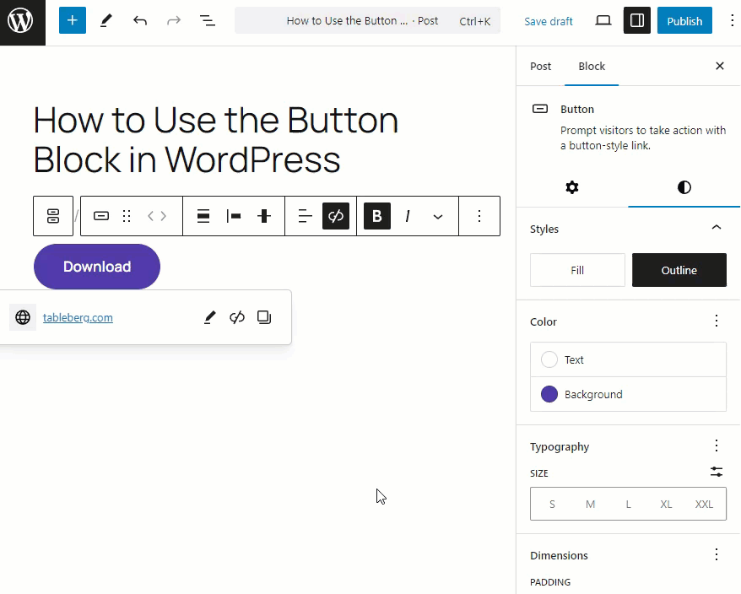The image size is (741, 594).
Task: Open the justification alignment option
Action: click(x=203, y=216)
